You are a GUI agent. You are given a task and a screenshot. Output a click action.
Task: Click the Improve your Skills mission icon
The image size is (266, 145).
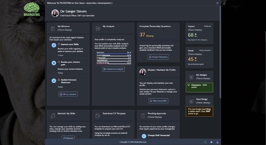tap(54, 45)
